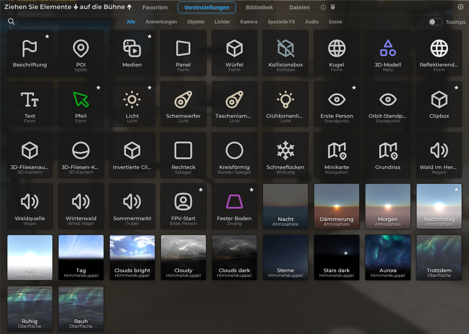Select the Kugel sphere preset

(x=337, y=53)
